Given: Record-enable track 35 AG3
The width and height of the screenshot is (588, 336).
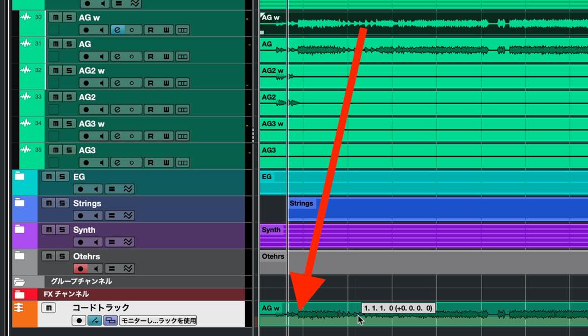Looking at the screenshot, I should (x=86, y=163).
